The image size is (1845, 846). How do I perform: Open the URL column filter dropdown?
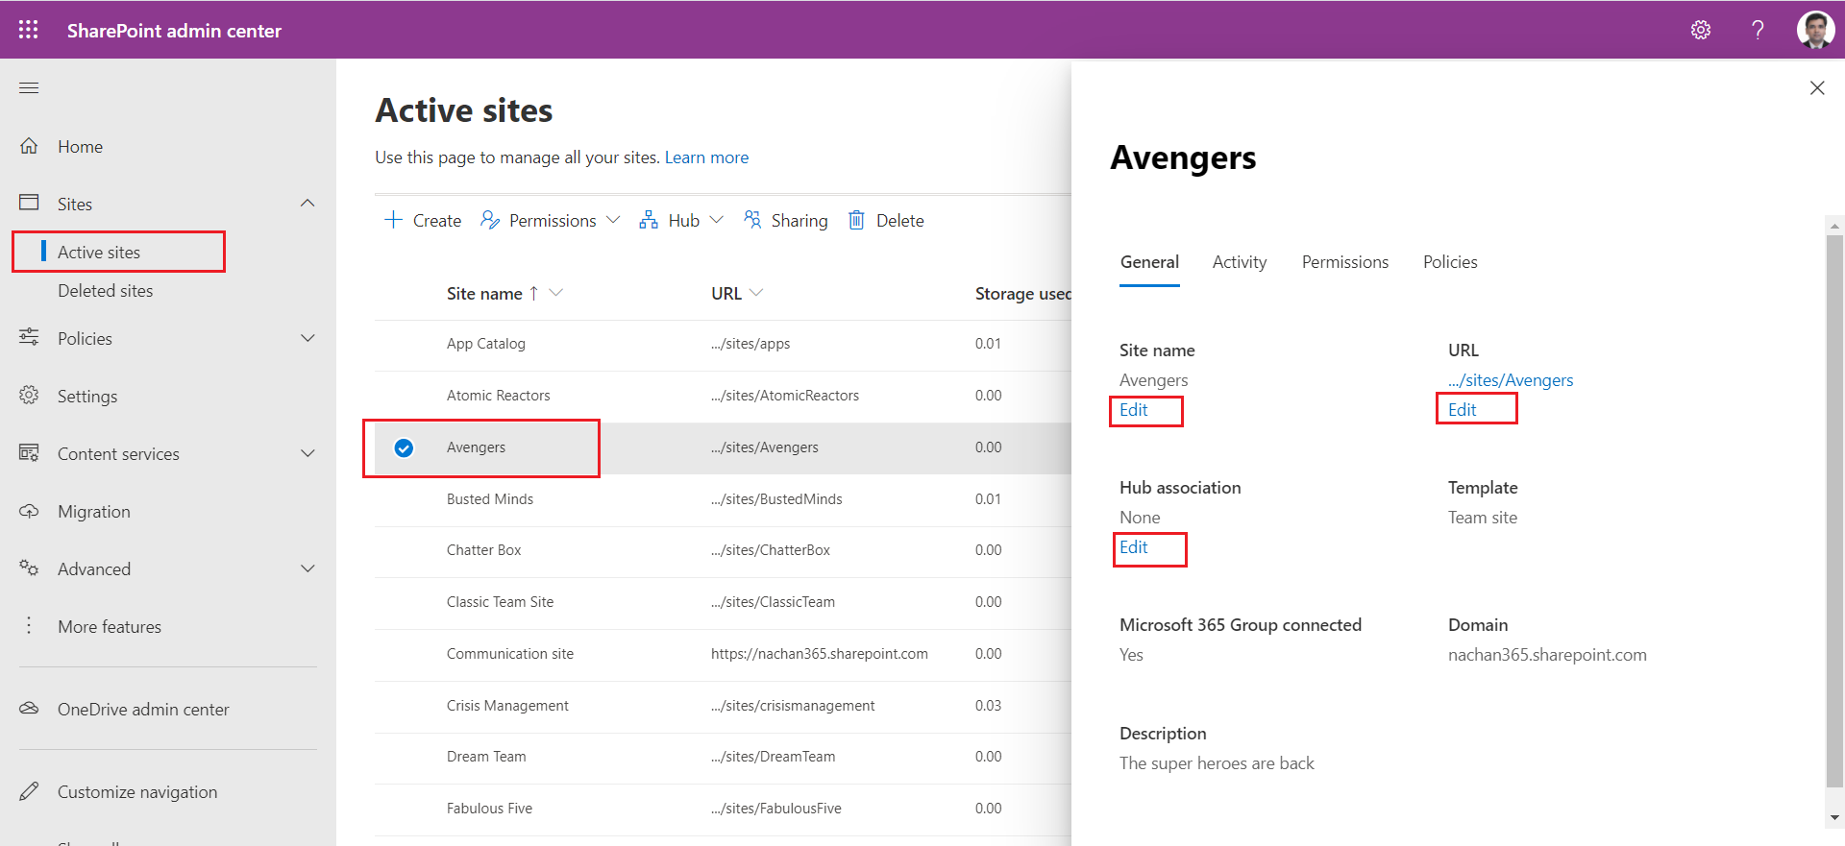[x=756, y=293]
